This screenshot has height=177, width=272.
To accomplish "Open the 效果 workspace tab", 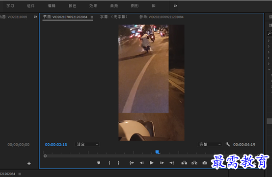I will 93,6.
